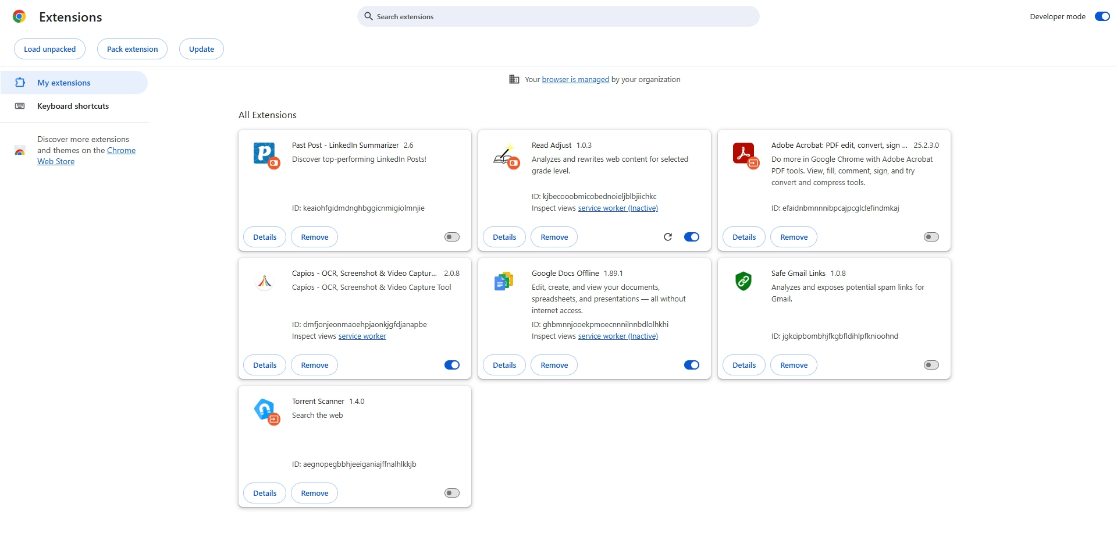Click the search magnifier icon
Screen dimensions: 1117x550
[368, 16]
